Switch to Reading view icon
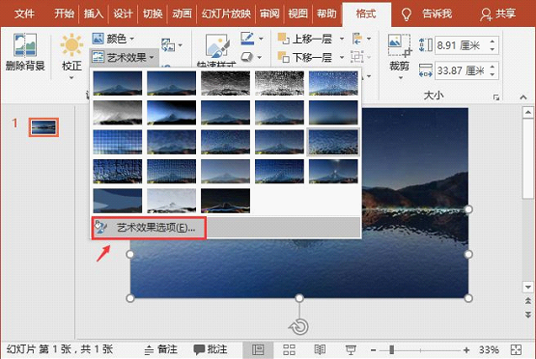536x359 pixels. pos(320,349)
